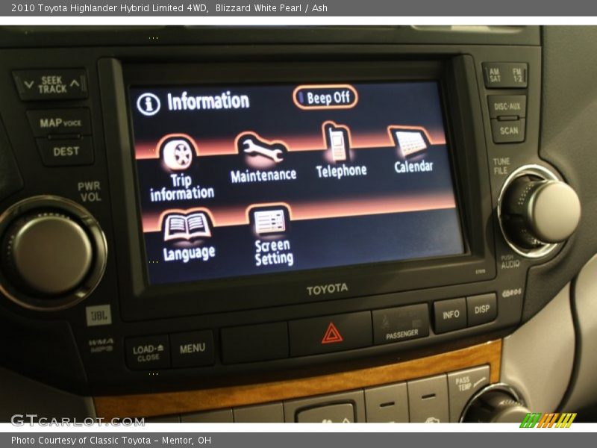Push the hazard warning triangle button

[x=331, y=333]
